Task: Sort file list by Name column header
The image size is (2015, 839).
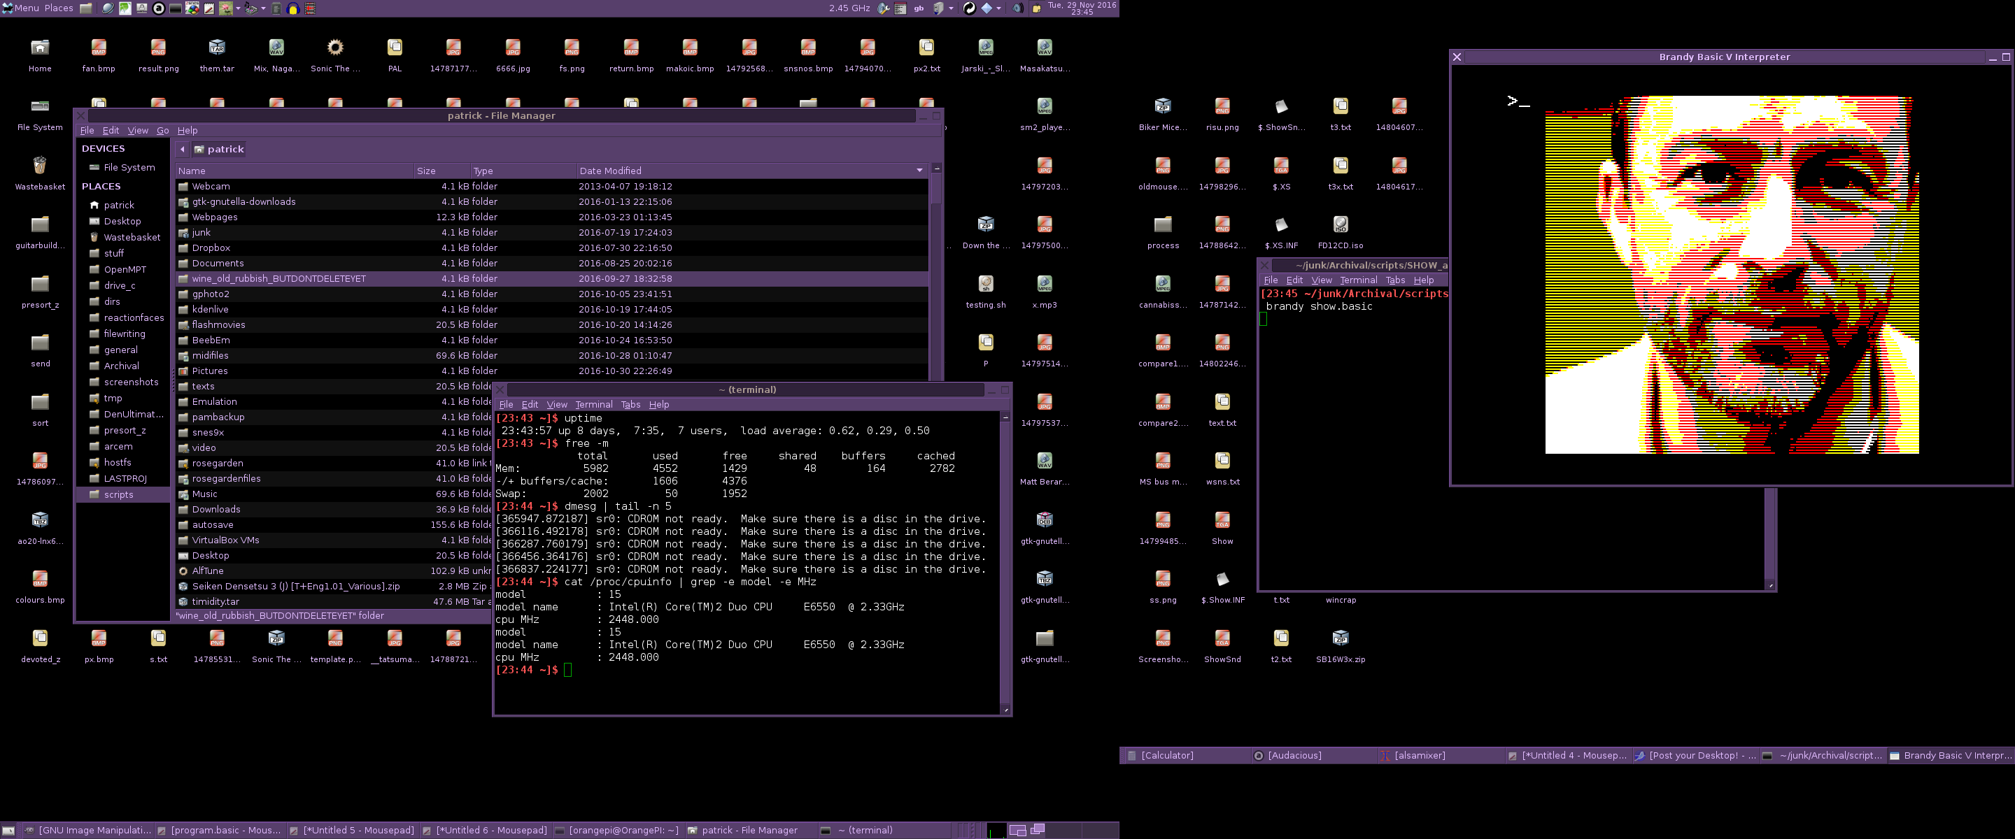Action: [294, 171]
